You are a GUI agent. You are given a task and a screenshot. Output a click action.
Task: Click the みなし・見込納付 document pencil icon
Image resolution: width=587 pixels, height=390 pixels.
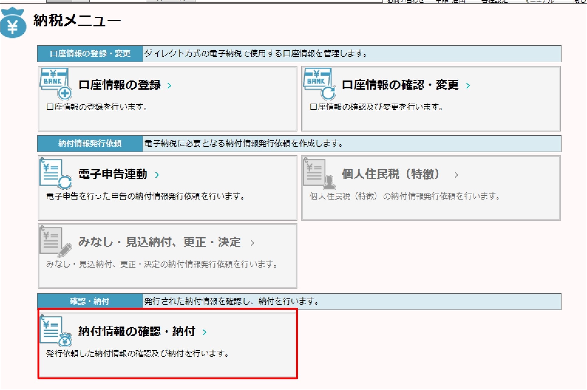pos(56,241)
